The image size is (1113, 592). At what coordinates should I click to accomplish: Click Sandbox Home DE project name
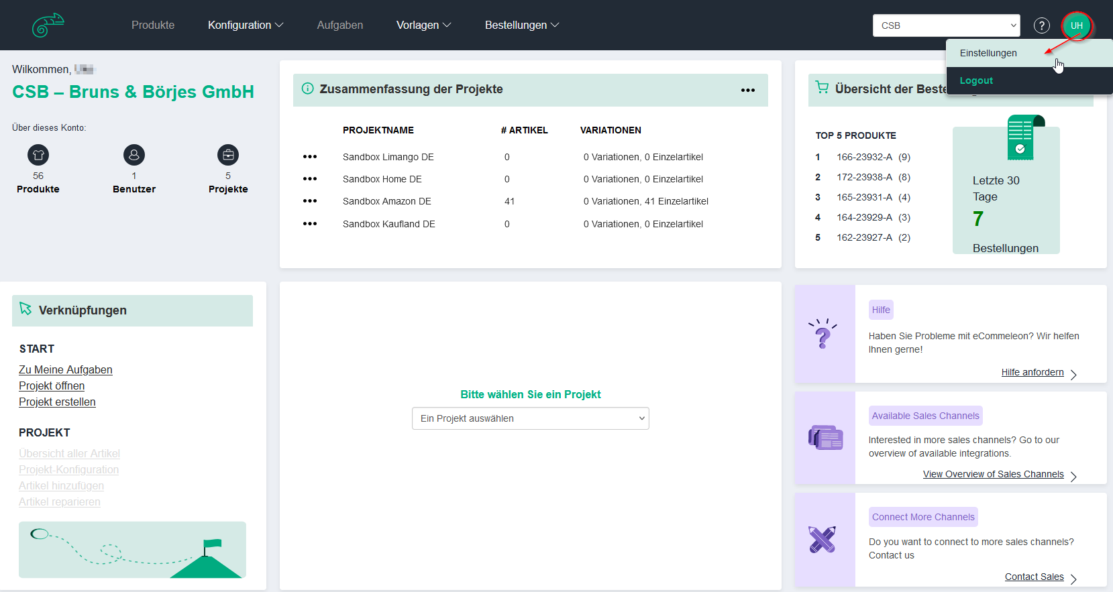click(382, 179)
